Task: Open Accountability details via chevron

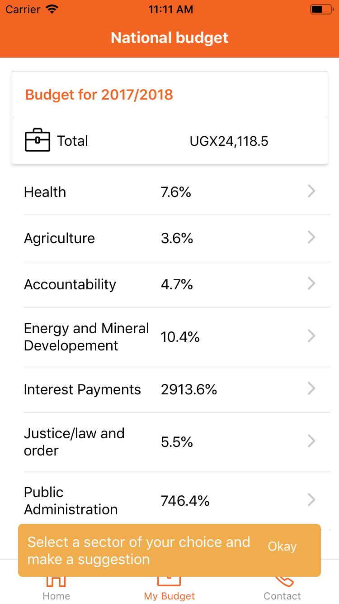Action: 311,284
